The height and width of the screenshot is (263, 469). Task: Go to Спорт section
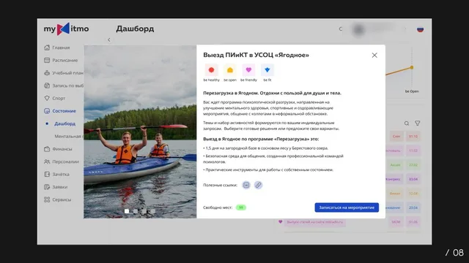tap(59, 99)
